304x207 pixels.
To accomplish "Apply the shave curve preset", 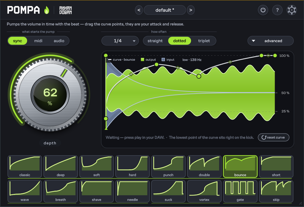I will click(96, 191).
